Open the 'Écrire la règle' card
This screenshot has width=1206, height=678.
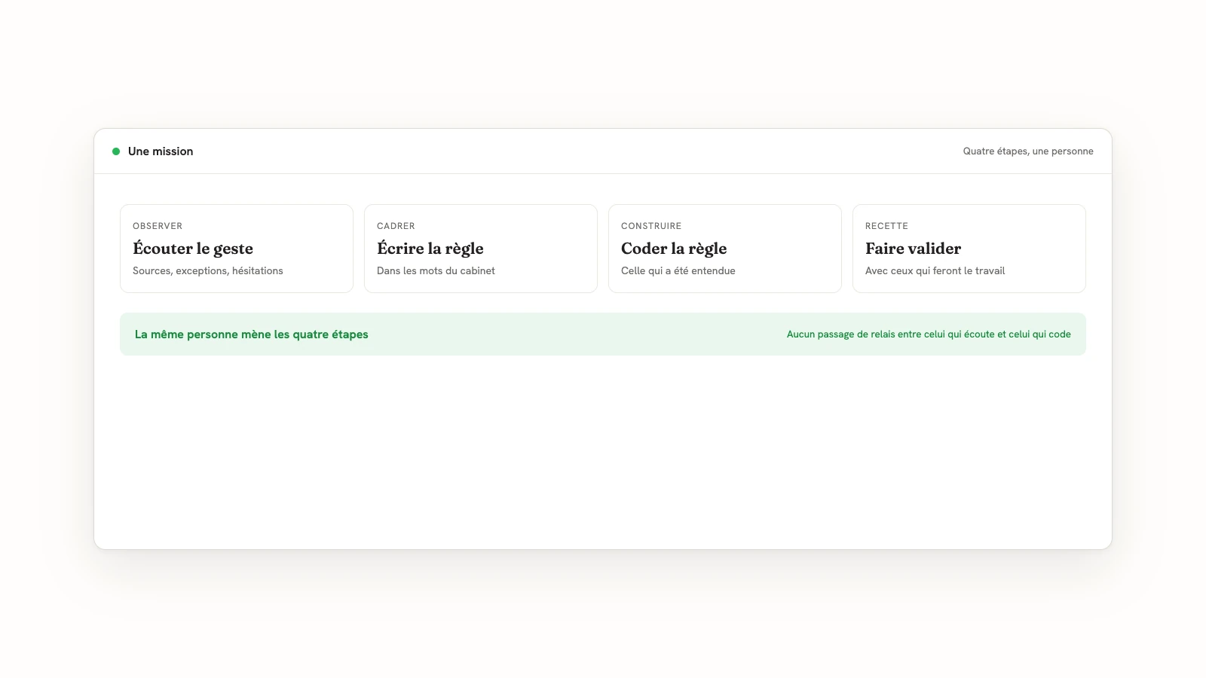(481, 249)
